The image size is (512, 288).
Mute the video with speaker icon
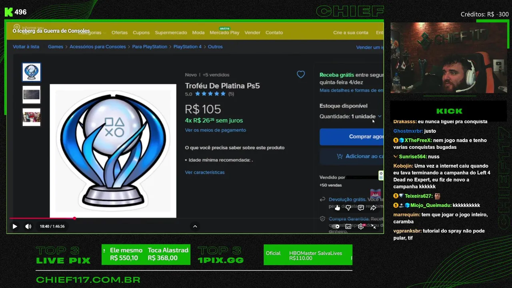tap(28, 226)
